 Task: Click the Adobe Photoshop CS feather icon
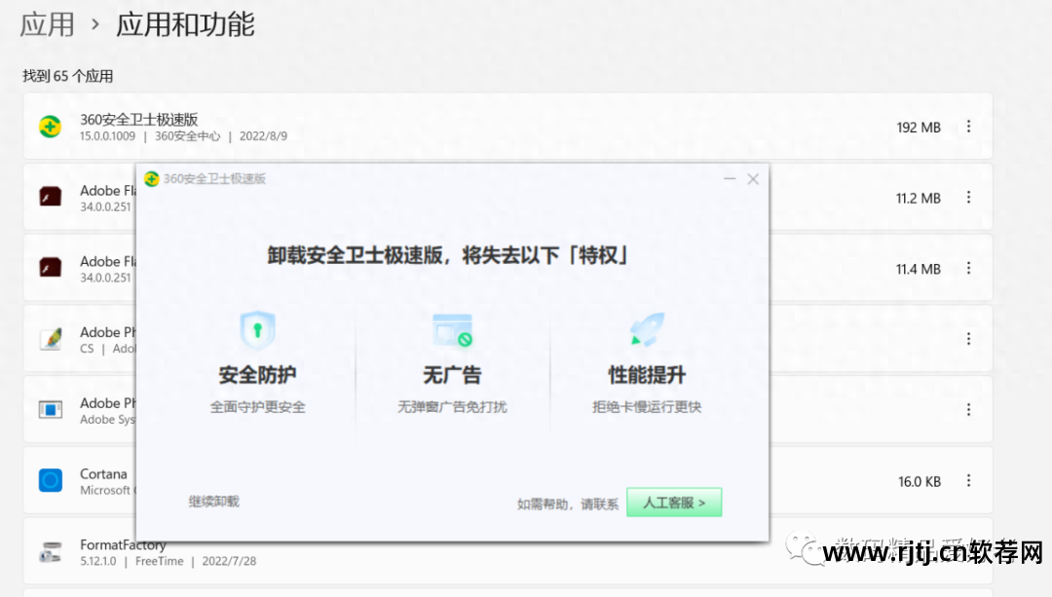click(x=51, y=339)
